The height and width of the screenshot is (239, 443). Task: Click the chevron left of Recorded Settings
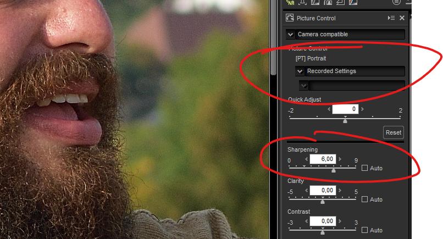[300, 71]
